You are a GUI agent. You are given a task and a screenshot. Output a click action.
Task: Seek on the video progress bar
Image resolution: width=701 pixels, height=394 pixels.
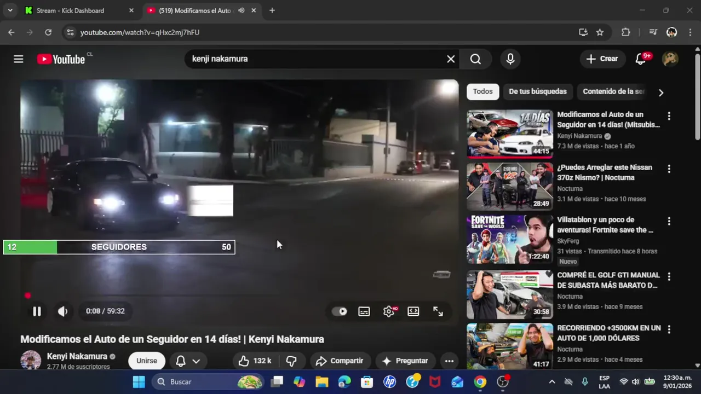pos(239,296)
